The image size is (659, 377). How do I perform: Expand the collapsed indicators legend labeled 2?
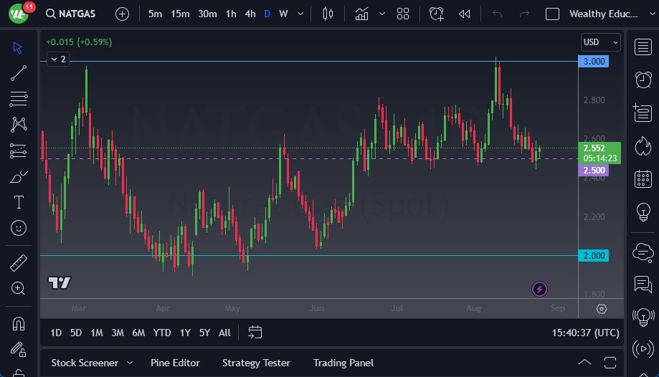tap(57, 59)
